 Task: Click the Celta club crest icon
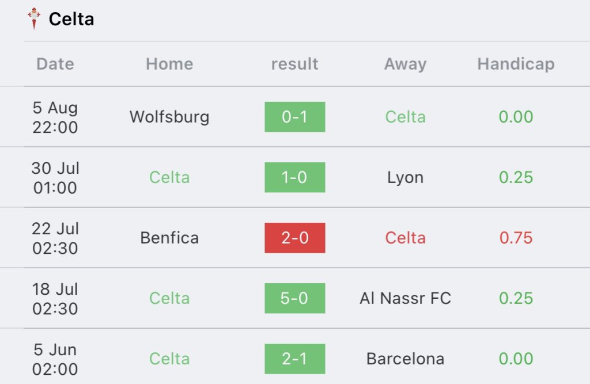coord(34,18)
